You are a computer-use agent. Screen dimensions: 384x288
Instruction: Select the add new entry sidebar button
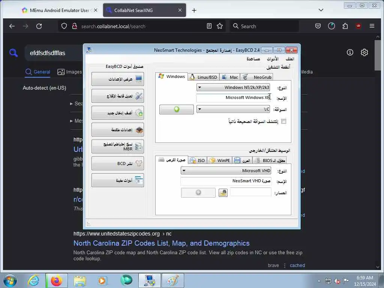[x=117, y=112]
